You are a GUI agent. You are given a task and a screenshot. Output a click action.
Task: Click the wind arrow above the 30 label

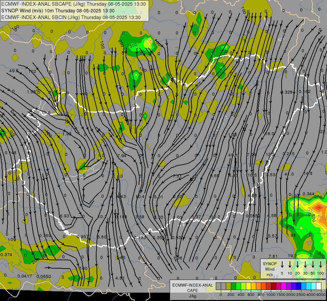(305, 264)
